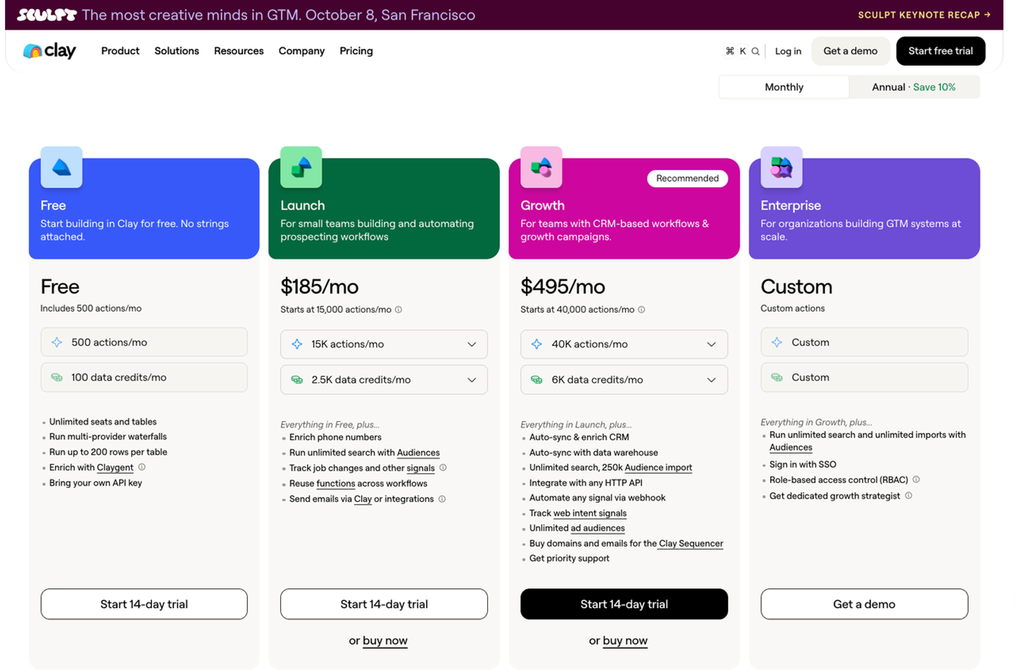This screenshot has height=672, width=1015.
Task: Open the functions link
Action: 336,483
